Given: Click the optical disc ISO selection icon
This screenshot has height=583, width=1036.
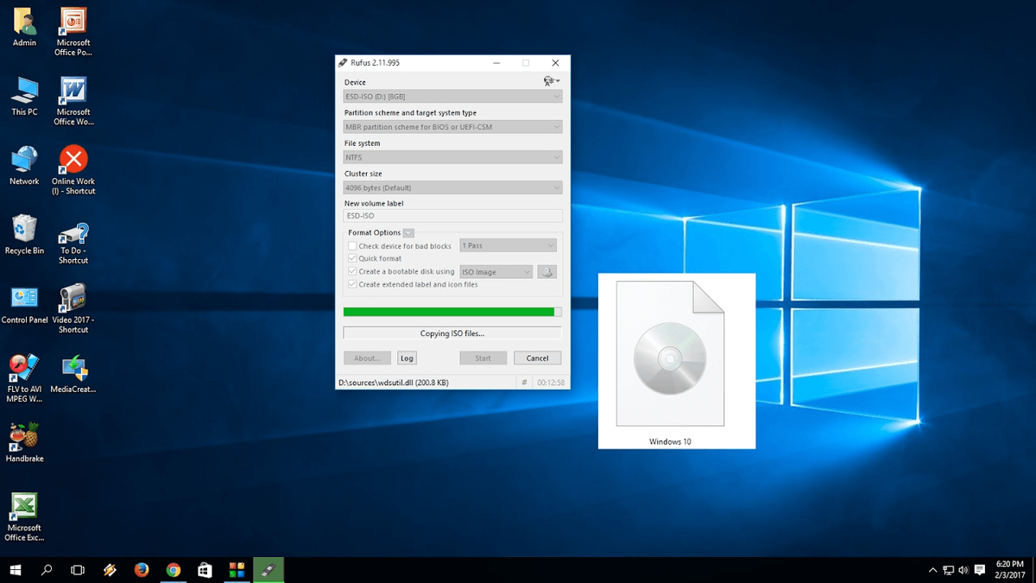Looking at the screenshot, I should click(x=547, y=271).
